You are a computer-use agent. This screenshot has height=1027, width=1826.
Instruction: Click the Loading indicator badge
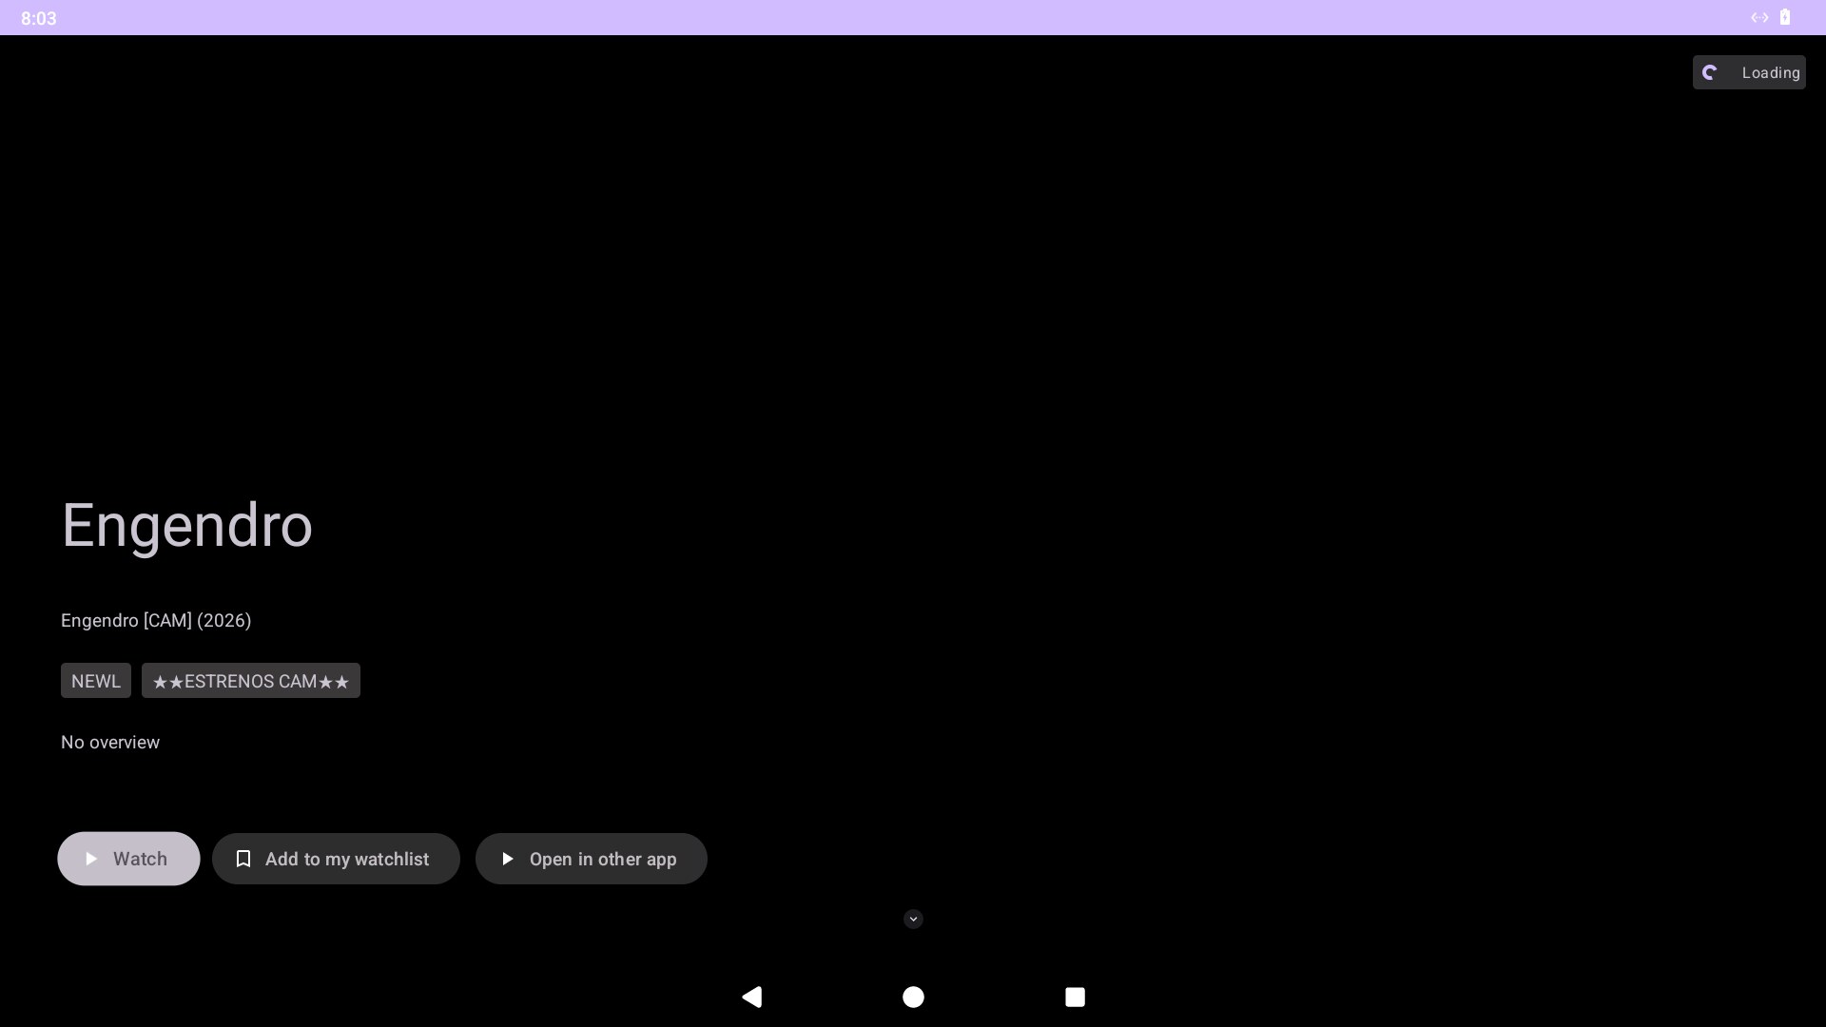tap(1749, 72)
